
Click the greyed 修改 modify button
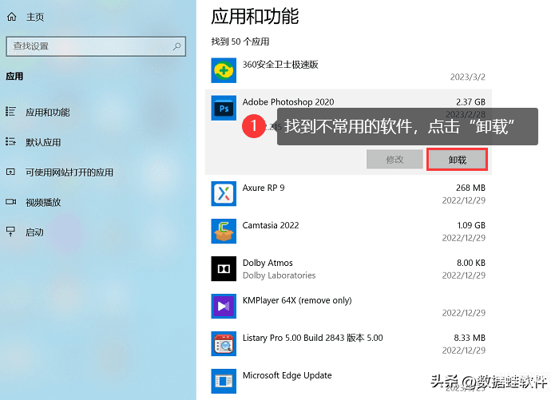(x=394, y=160)
